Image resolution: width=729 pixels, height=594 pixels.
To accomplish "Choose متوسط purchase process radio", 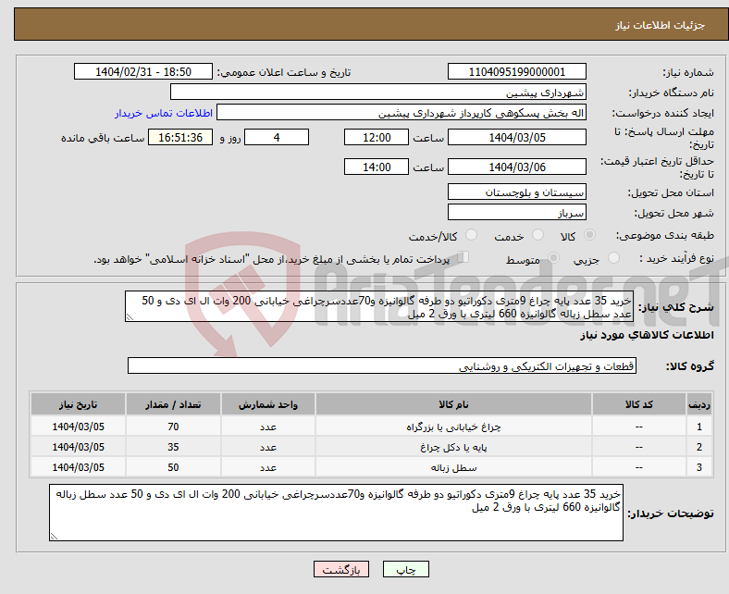I will point(553,258).
